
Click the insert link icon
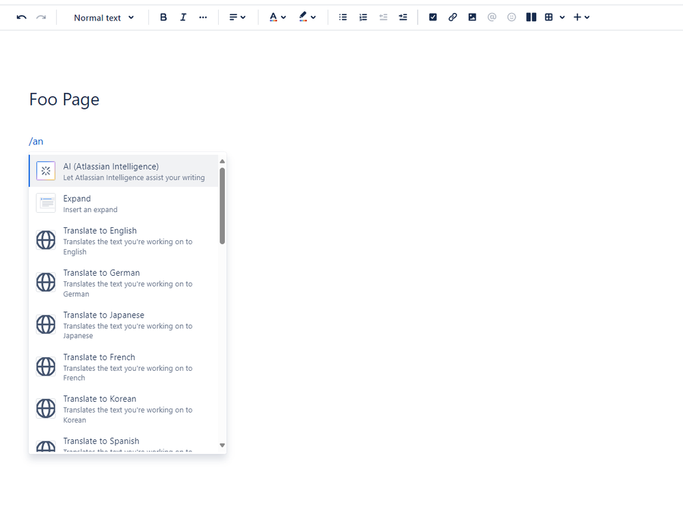pyautogui.click(x=453, y=17)
